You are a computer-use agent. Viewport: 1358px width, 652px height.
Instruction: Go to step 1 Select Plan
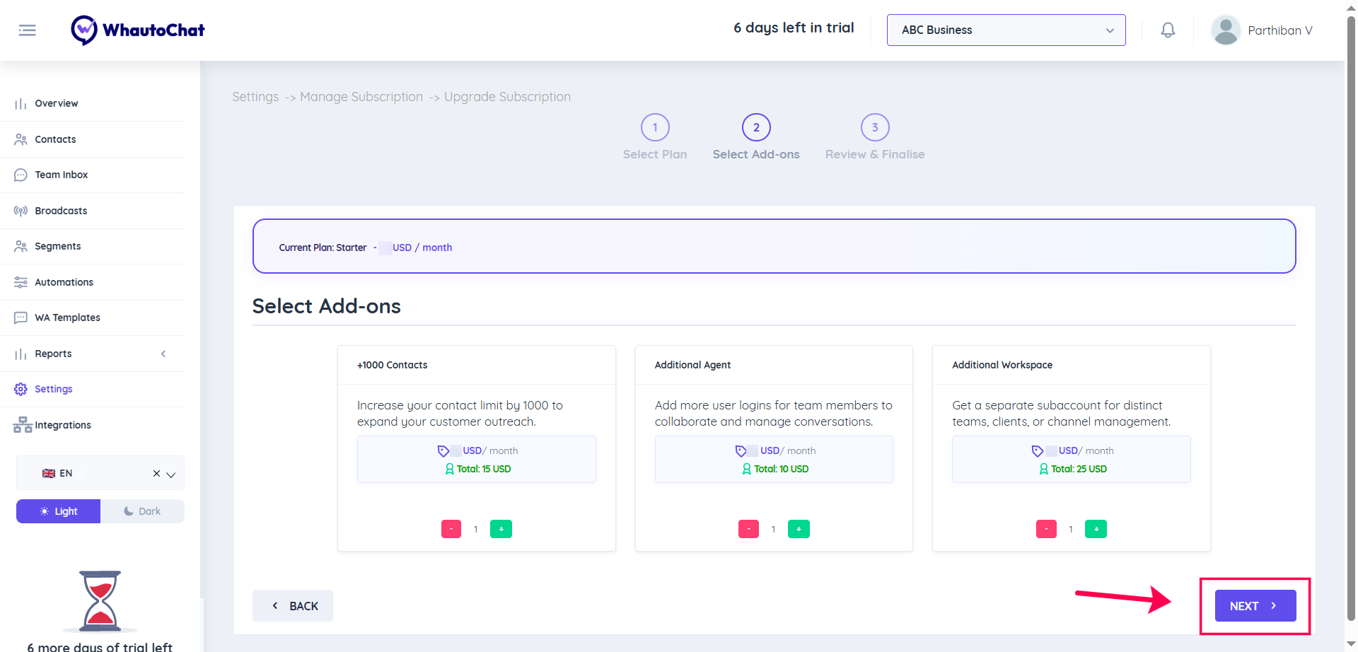point(655,128)
